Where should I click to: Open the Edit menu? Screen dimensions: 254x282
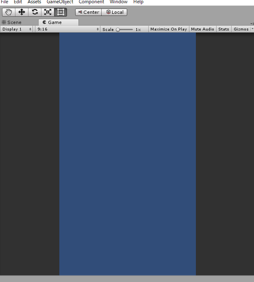[x=18, y=2]
